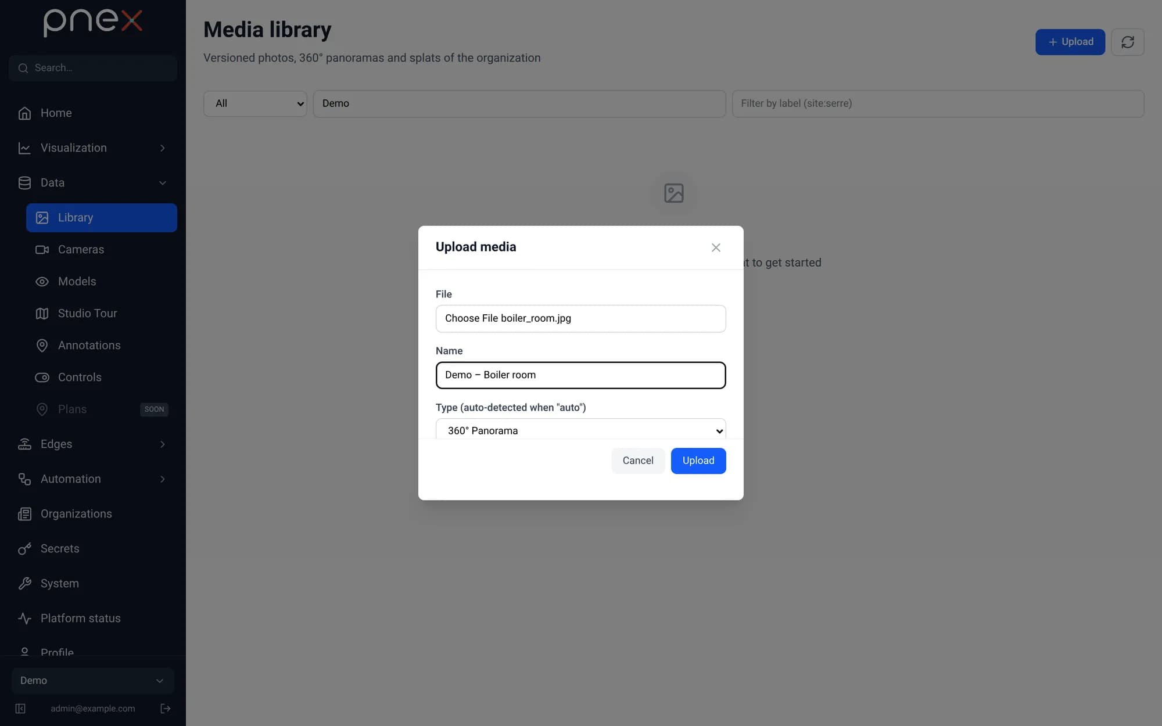Screen dimensions: 1162x726
Task: Collapse the Data menu section
Action: click(x=93, y=182)
